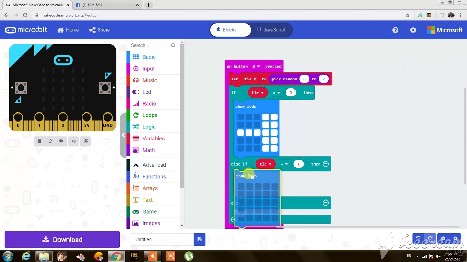467x262 pixels.
Task: Open the tle variable dropdown in set block
Action: coord(250,79)
